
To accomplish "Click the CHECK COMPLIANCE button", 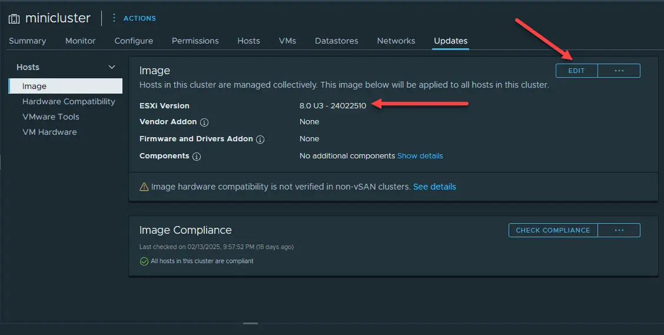I will coord(553,230).
